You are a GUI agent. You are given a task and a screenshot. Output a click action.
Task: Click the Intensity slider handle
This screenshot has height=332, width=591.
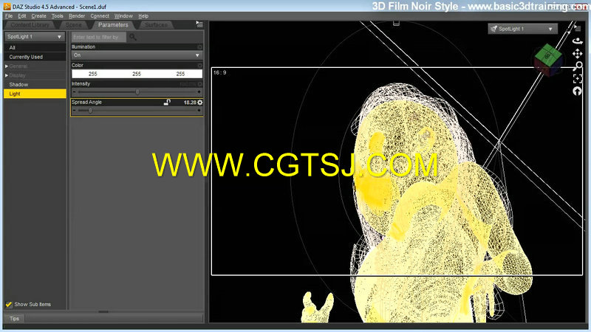(137, 91)
